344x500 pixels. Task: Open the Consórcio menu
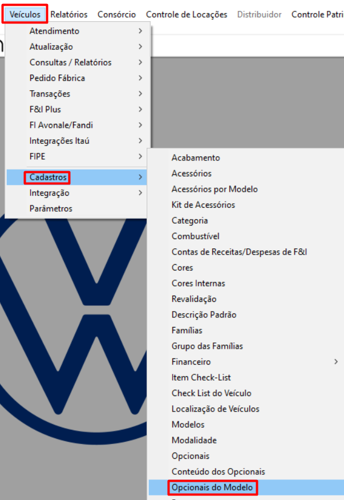(x=116, y=14)
